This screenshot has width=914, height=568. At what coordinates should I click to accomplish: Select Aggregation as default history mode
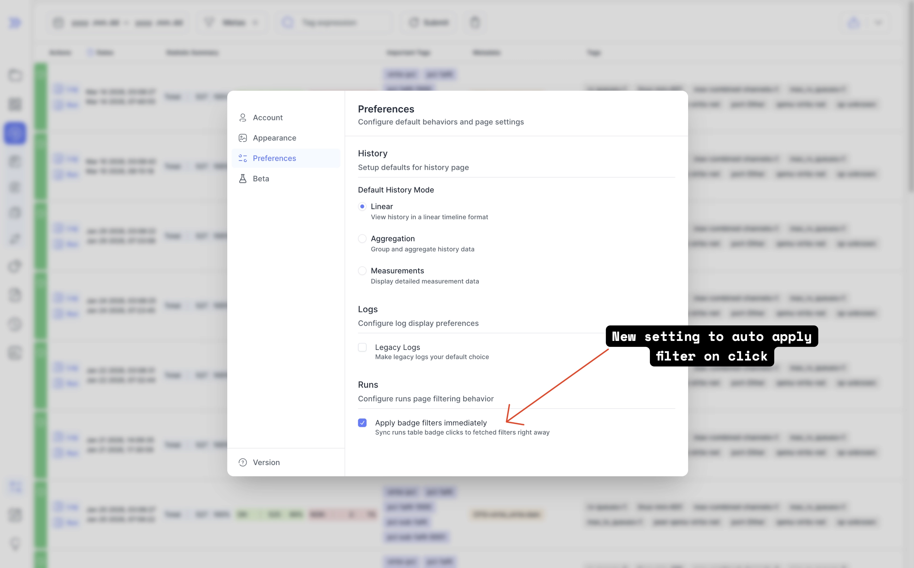click(x=362, y=239)
